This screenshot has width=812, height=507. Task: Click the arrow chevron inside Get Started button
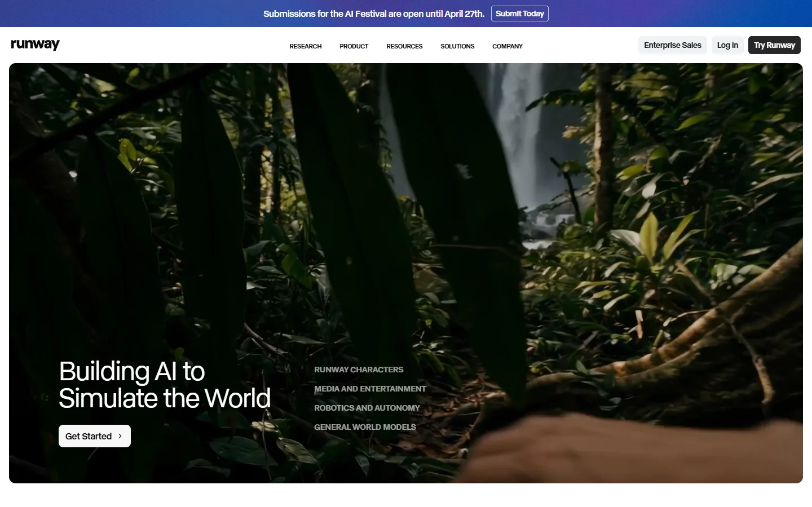[x=120, y=435]
